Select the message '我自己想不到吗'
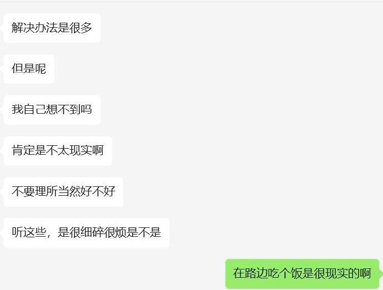The height and width of the screenshot is (290, 383). 52,110
